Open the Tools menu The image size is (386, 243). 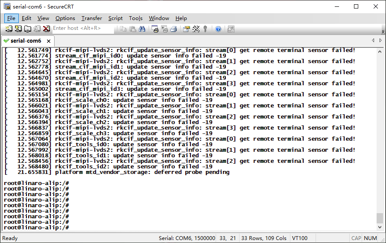pos(136,18)
